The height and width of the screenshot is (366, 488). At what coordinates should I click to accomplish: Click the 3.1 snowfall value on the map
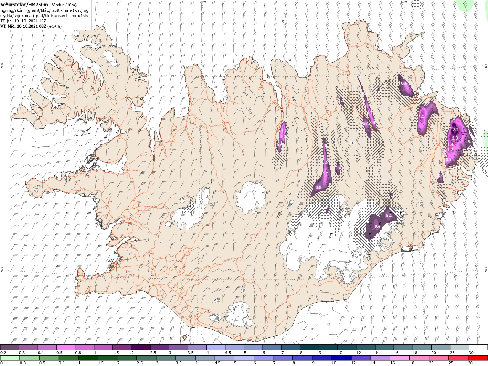pos(455,130)
